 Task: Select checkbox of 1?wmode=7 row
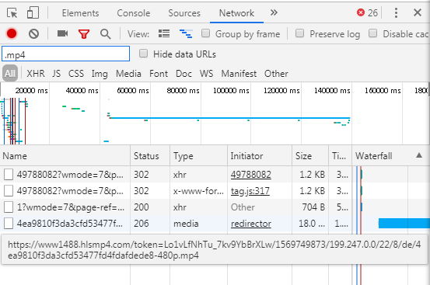[x=9, y=207]
